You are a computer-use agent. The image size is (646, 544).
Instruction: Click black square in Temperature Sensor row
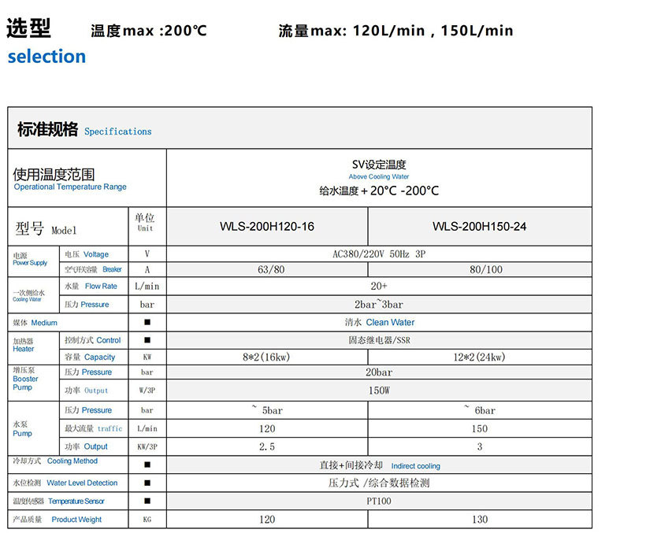coord(147,501)
